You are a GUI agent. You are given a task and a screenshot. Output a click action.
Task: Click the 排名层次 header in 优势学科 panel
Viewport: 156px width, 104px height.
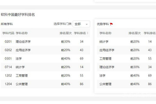135,33
